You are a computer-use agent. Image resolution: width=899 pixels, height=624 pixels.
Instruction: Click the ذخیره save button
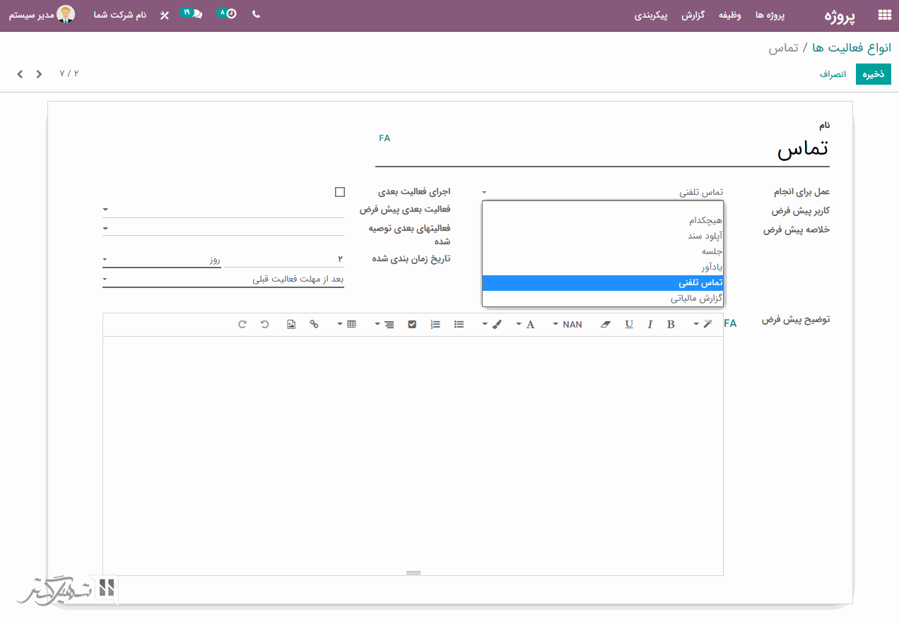click(873, 74)
